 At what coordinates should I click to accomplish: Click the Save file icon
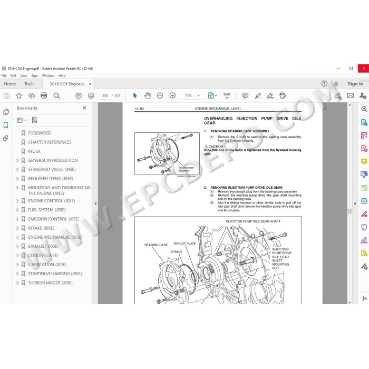coord(6,95)
